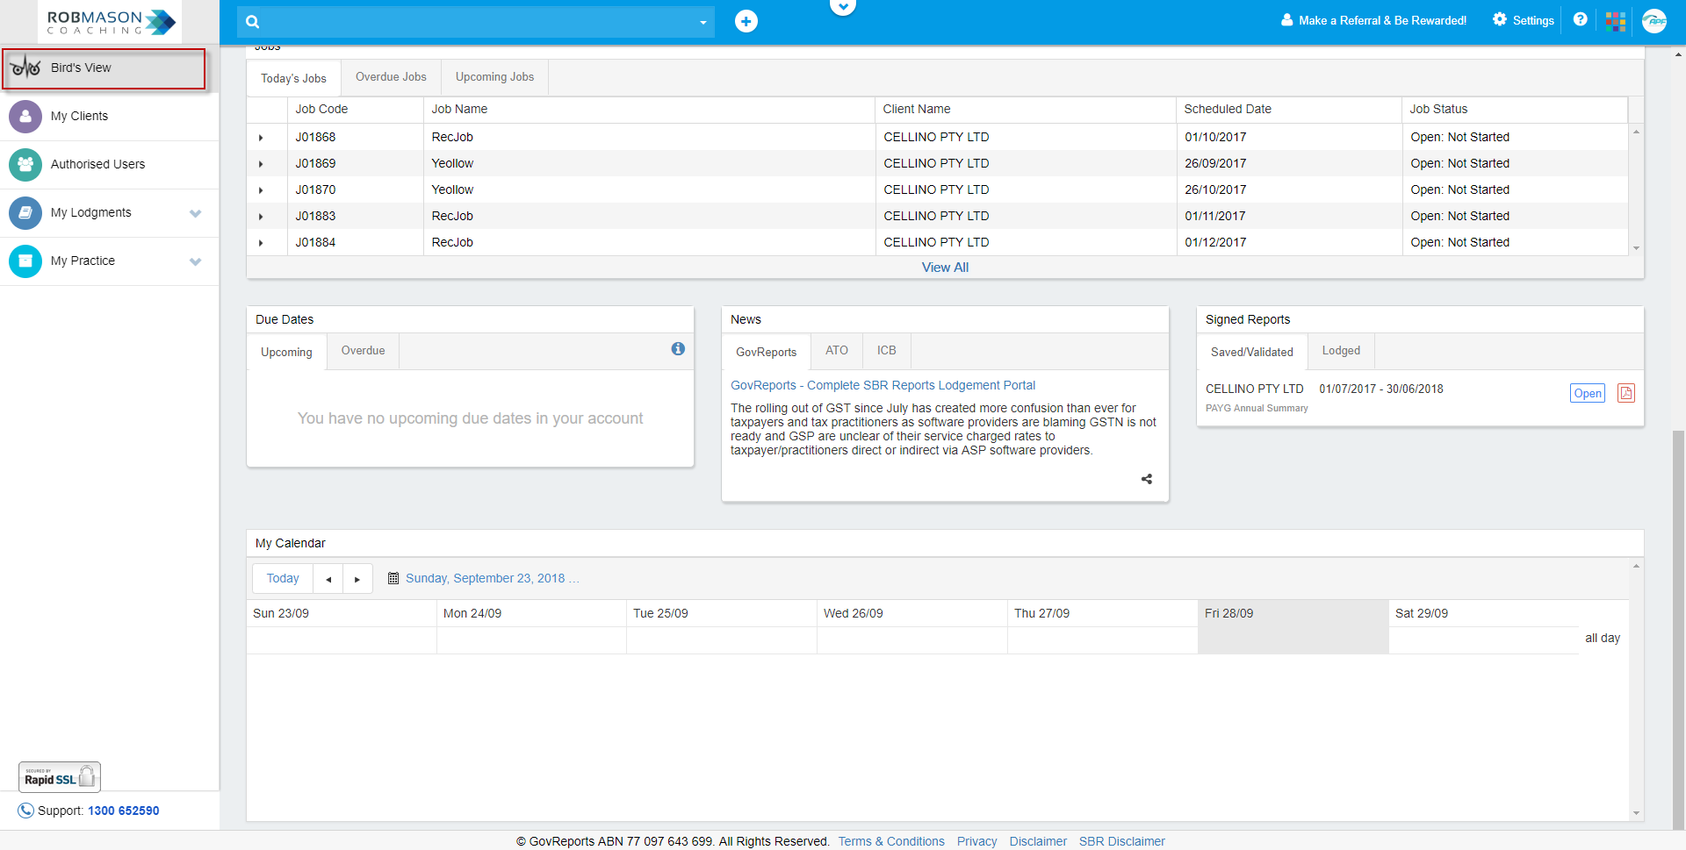Click the Bird's View owl icon
The image size is (1686, 850).
(x=26, y=68)
